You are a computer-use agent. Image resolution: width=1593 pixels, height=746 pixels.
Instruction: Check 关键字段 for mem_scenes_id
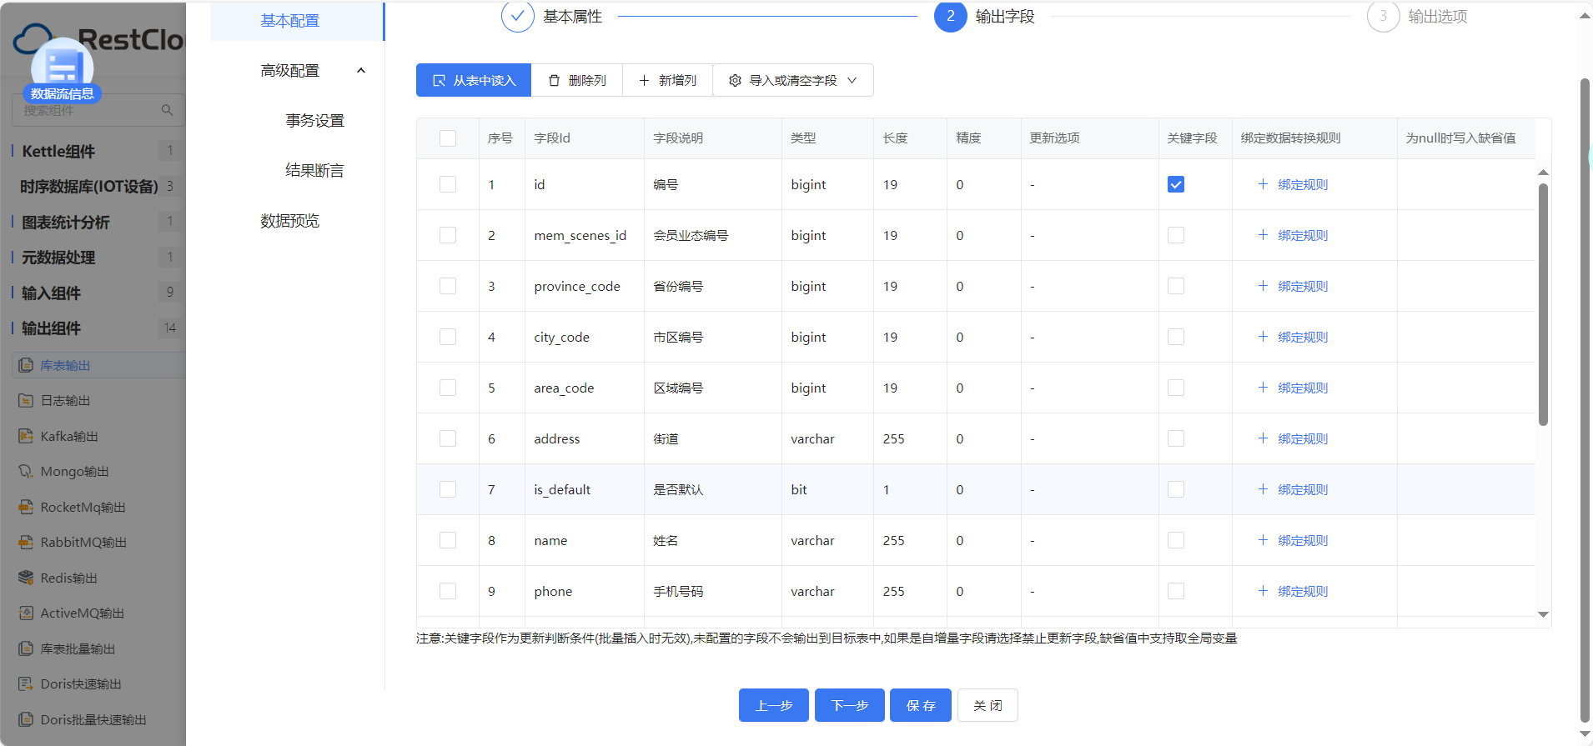point(1176,235)
